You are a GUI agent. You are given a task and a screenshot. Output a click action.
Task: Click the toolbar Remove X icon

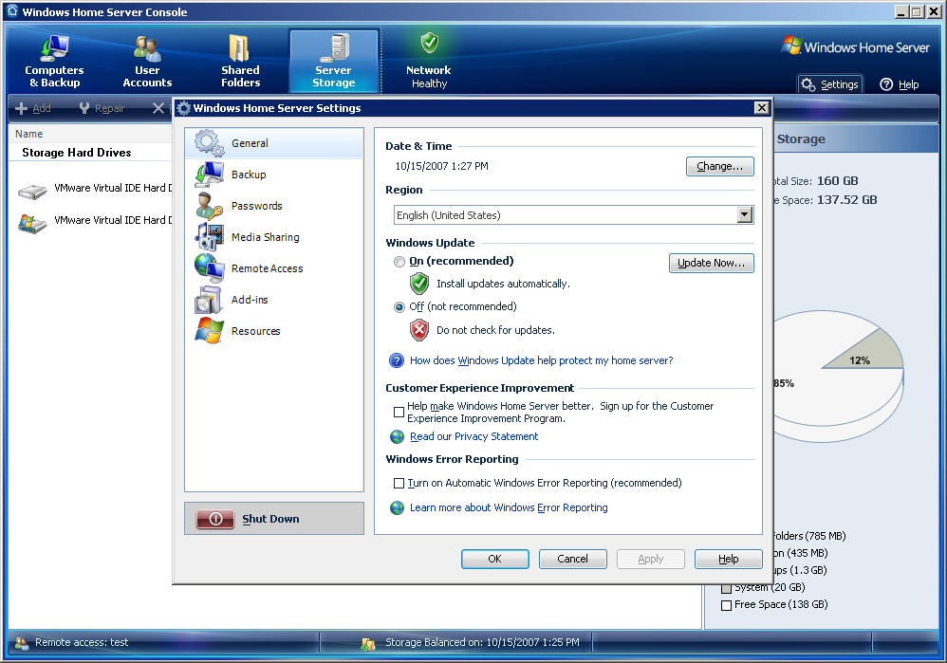[158, 108]
